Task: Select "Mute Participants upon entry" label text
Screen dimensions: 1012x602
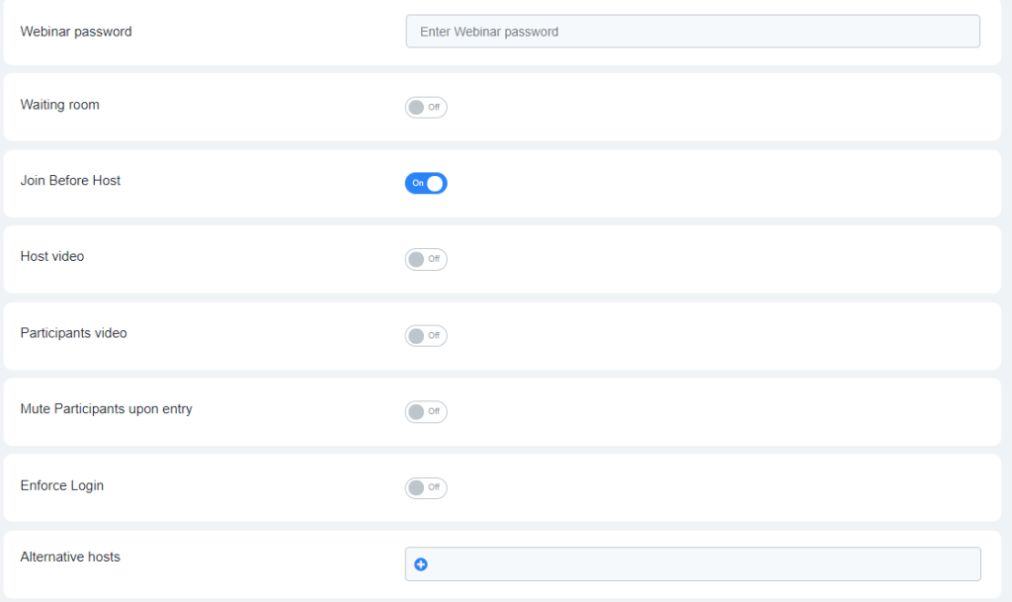Action: coord(106,409)
